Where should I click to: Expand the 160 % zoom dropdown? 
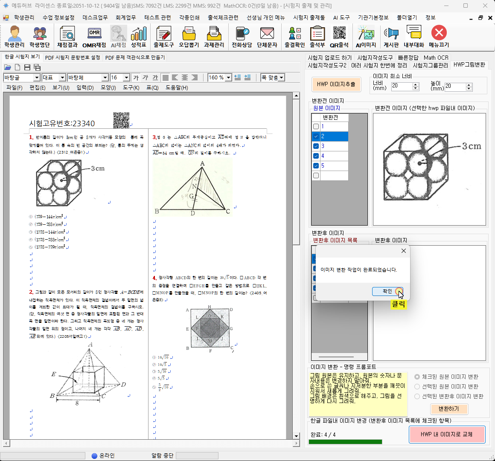228,78
